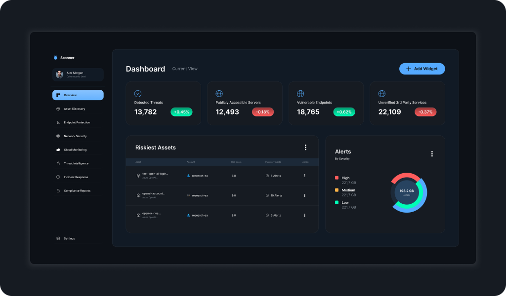Screen dimensions: 506x296
Task: Click the Network Security sidebar icon
Action: (x=58, y=136)
